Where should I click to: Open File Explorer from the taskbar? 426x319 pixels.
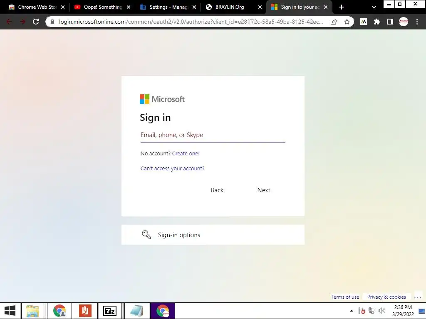[32, 311]
